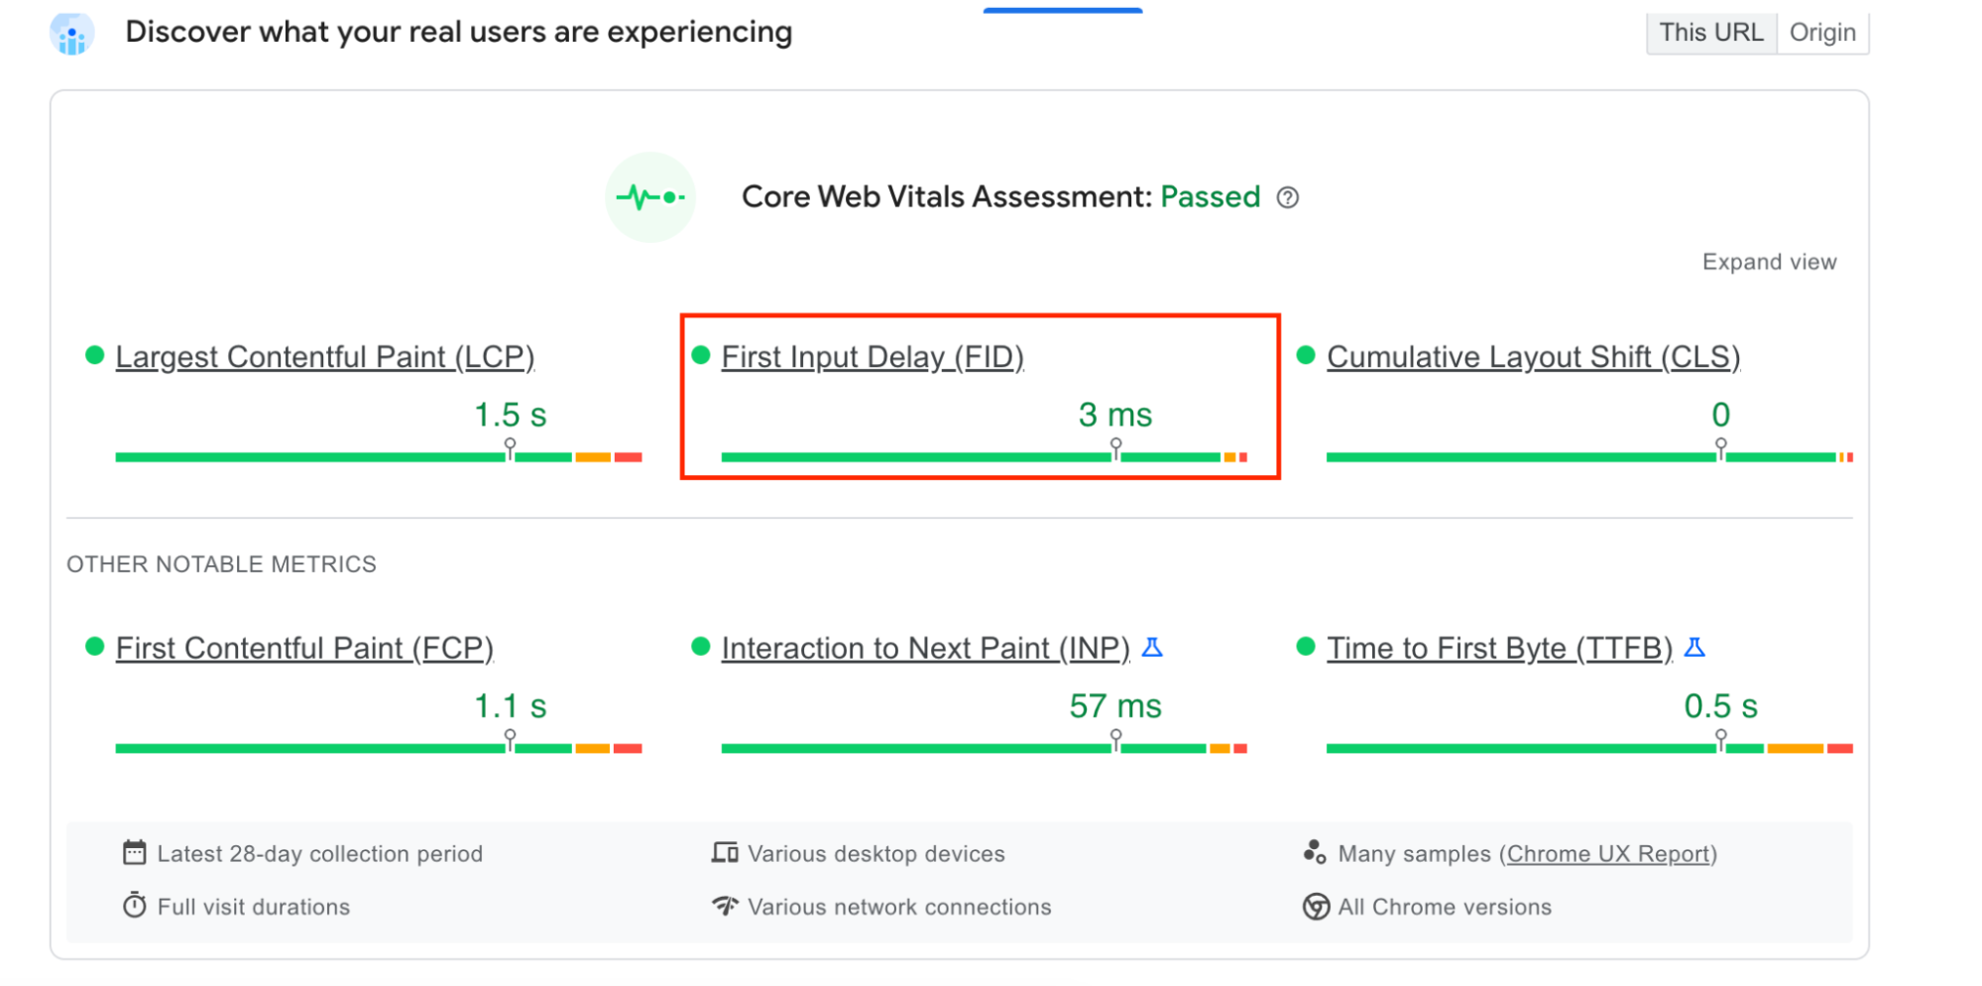Open Largest Contentful Paint (LCP) link
Viewport: 1982px width, 986px height.
click(324, 357)
